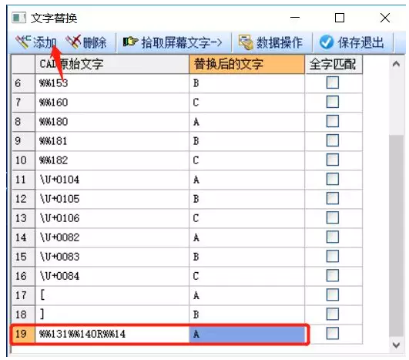Click cell \U+0105
Screen dimensions: 409x360
(x=112, y=199)
